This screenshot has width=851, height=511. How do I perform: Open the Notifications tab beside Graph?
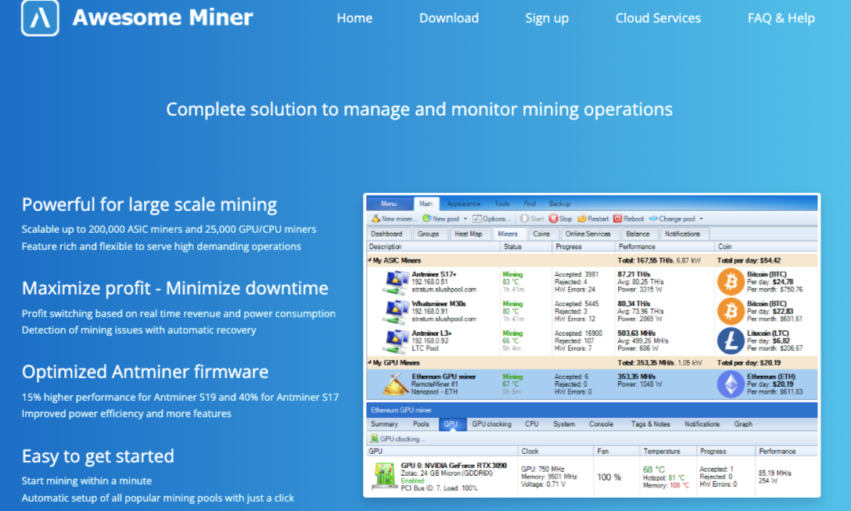click(702, 424)
